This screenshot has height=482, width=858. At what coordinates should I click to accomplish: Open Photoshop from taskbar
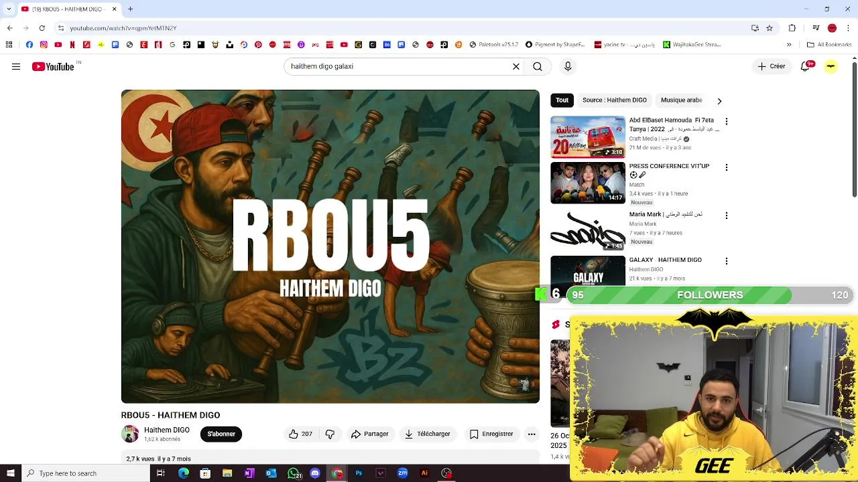coord(359,473)
